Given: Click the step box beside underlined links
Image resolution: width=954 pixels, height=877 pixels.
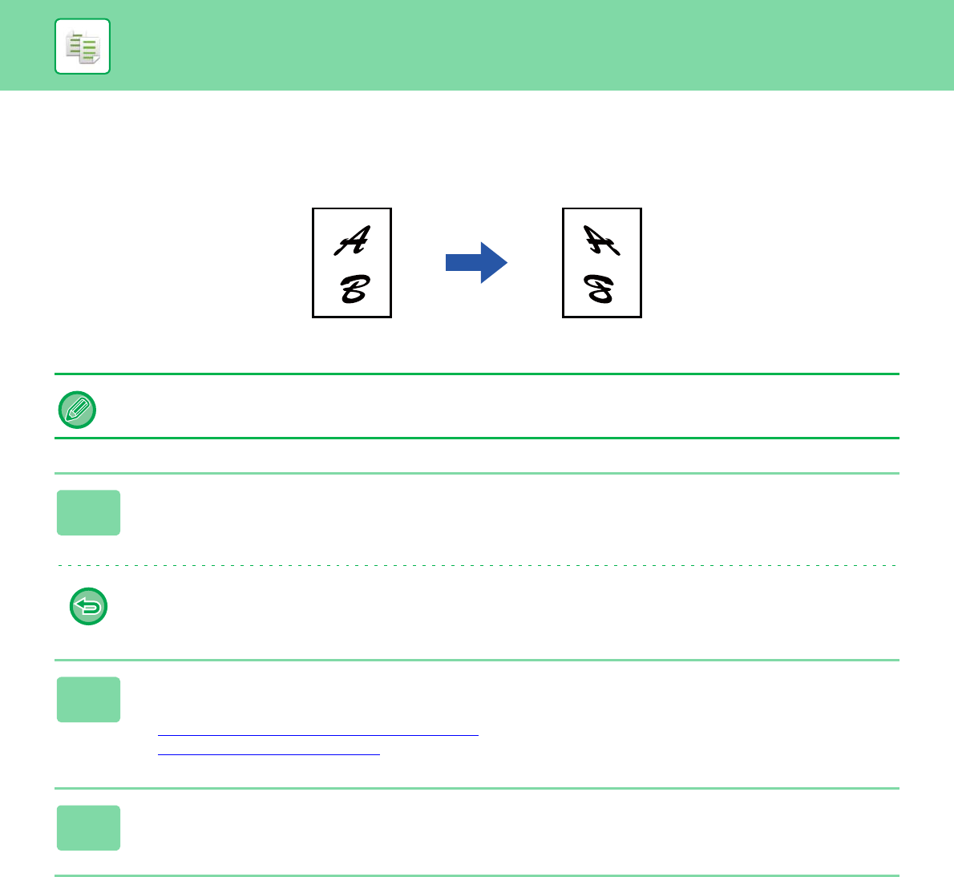Looking at the screenshot, I should 89,700.
